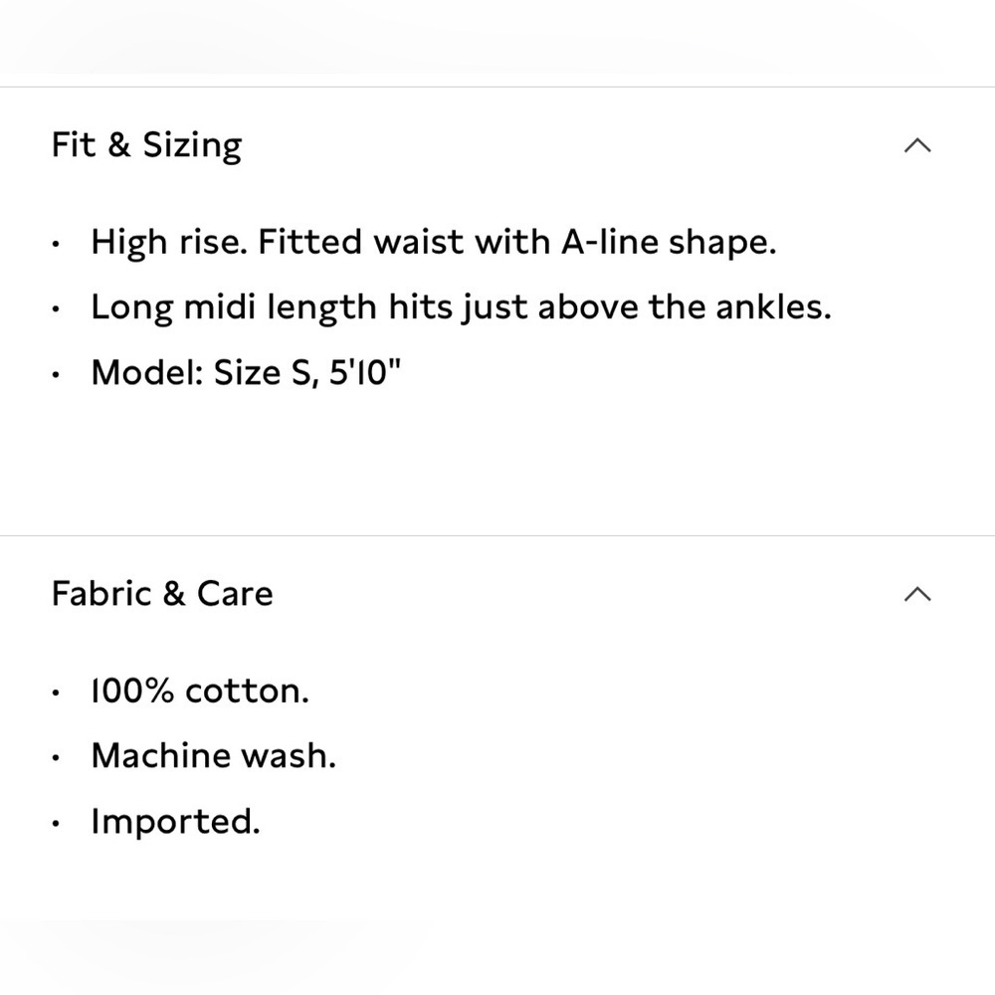The image size is (995, 995).
Task: Click the word waist in first bullet
Action: click(x=419, y=243)
